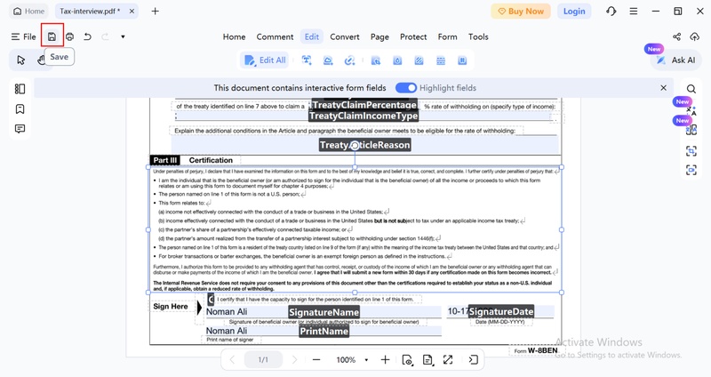Click the active Edit ribbon tab

click(x=312, y=36)
